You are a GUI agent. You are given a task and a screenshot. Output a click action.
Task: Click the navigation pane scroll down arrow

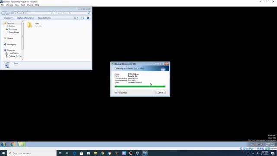tap(23, 60)
